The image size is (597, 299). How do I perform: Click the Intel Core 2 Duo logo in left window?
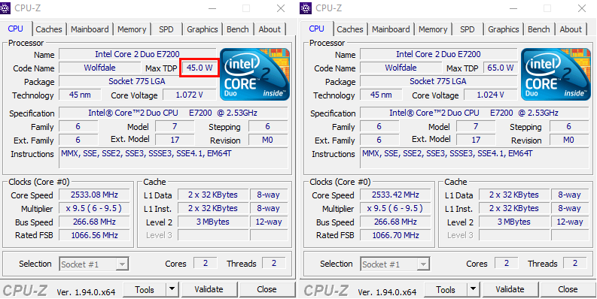pos(254,74)
